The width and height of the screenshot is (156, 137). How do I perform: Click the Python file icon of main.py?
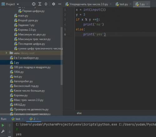(x=16, y=16)
